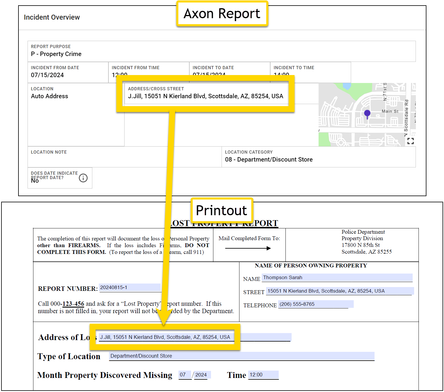Click the month field showing 07
This screenshot has height=392, width=444.
[185, 375]
